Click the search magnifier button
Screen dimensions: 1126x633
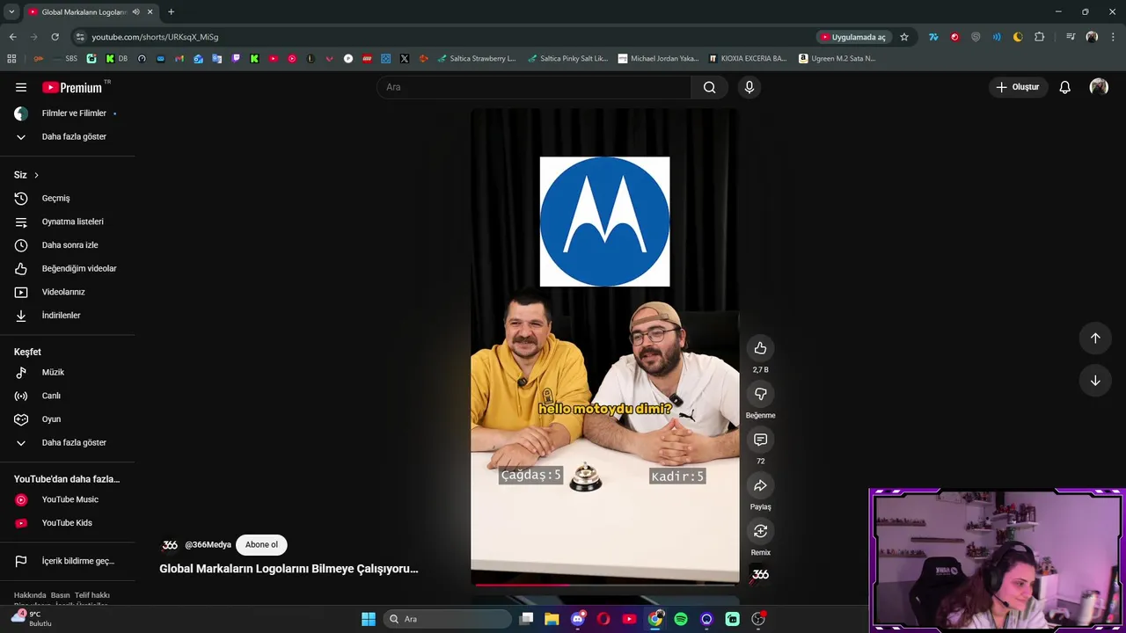click(709, 87)
